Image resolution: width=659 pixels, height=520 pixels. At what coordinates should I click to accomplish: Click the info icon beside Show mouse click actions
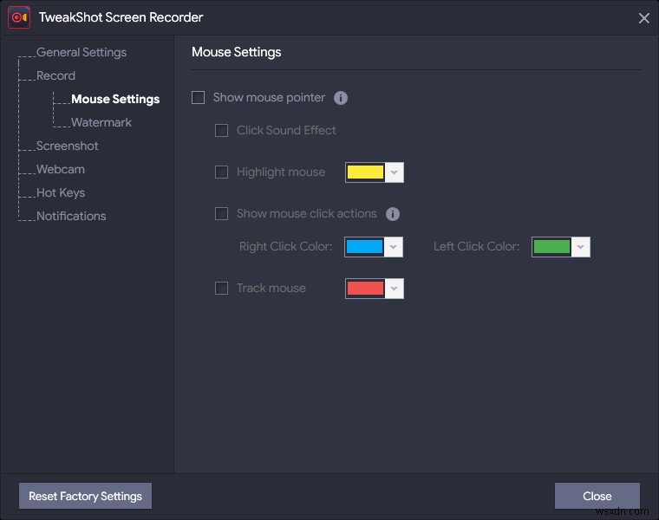pos(392,214)
